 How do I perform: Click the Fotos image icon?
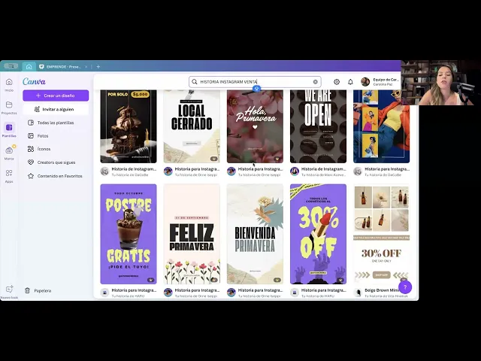[x=31, y=135]
